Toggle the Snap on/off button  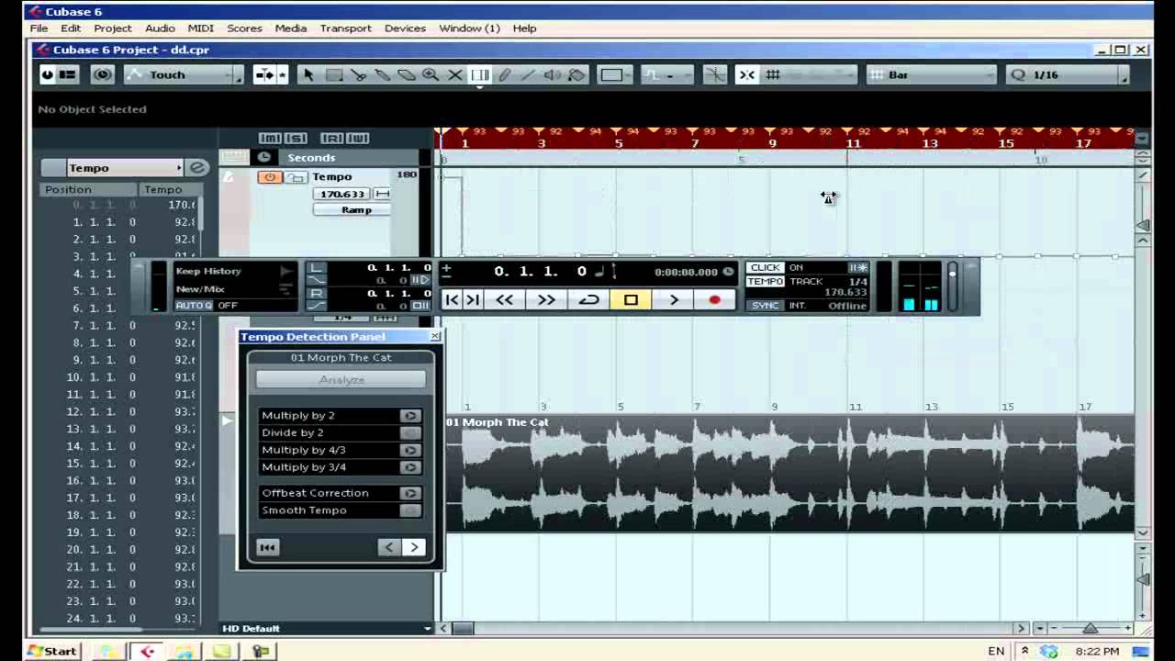[748, 75]
